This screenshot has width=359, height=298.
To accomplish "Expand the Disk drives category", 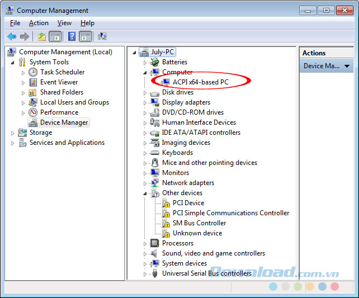I will coord(145,93).
